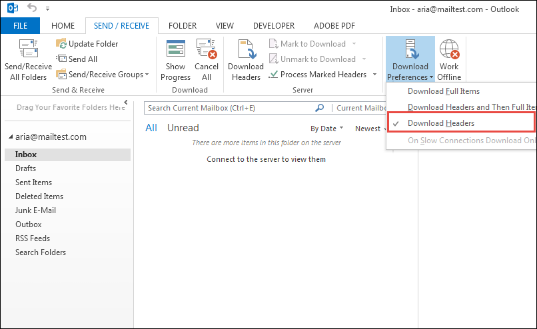537x329 pixels.
Task: Select the aria@mailtest.com account name
Action: pyautogui.click(x=51, y=137)
